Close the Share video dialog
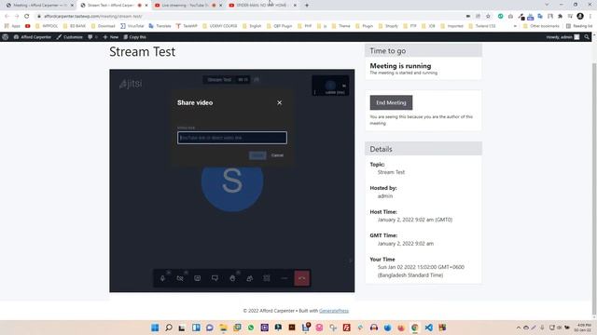Image resolution: width=597 pixels, height=335 pixels. point(280,102)
